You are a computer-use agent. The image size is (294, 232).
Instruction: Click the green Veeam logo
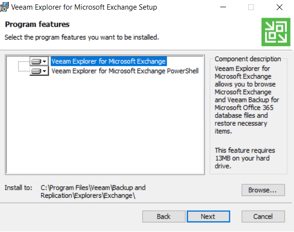click(276, 32)
